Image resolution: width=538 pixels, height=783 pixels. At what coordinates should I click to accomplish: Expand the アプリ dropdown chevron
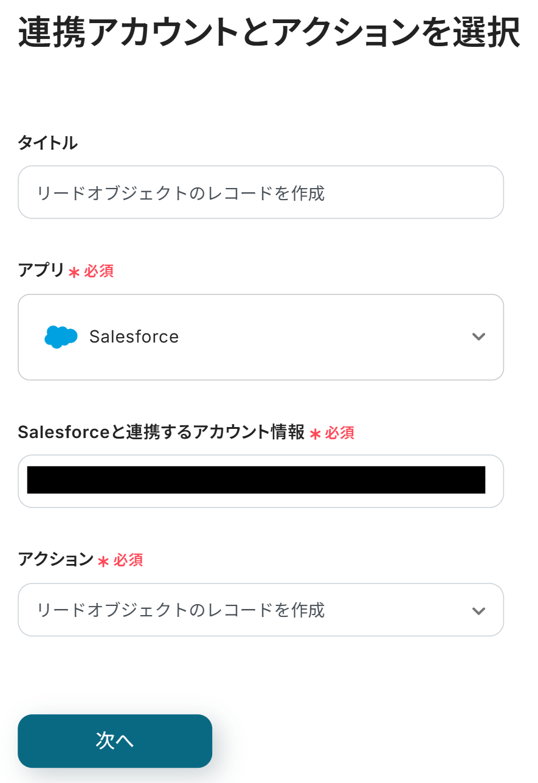[478, 336]
